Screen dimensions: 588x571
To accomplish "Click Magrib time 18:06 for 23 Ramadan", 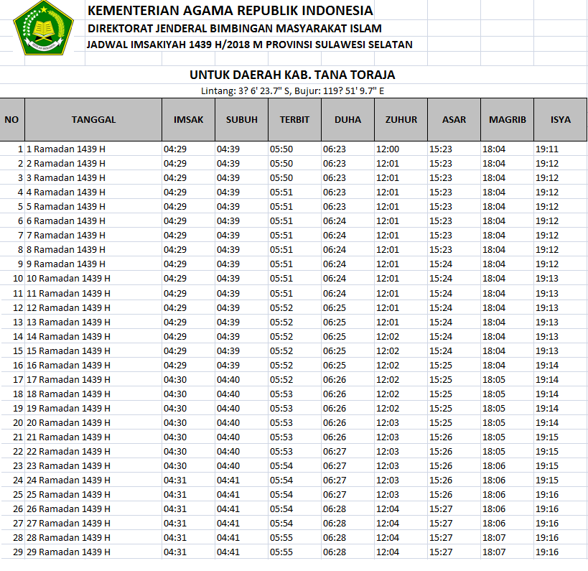I will pos(508,466).
